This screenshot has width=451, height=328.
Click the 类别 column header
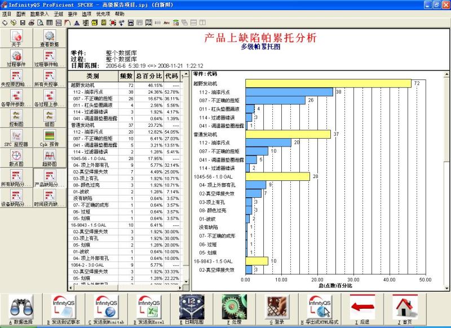pyautogui.click(x=92, y=76)
